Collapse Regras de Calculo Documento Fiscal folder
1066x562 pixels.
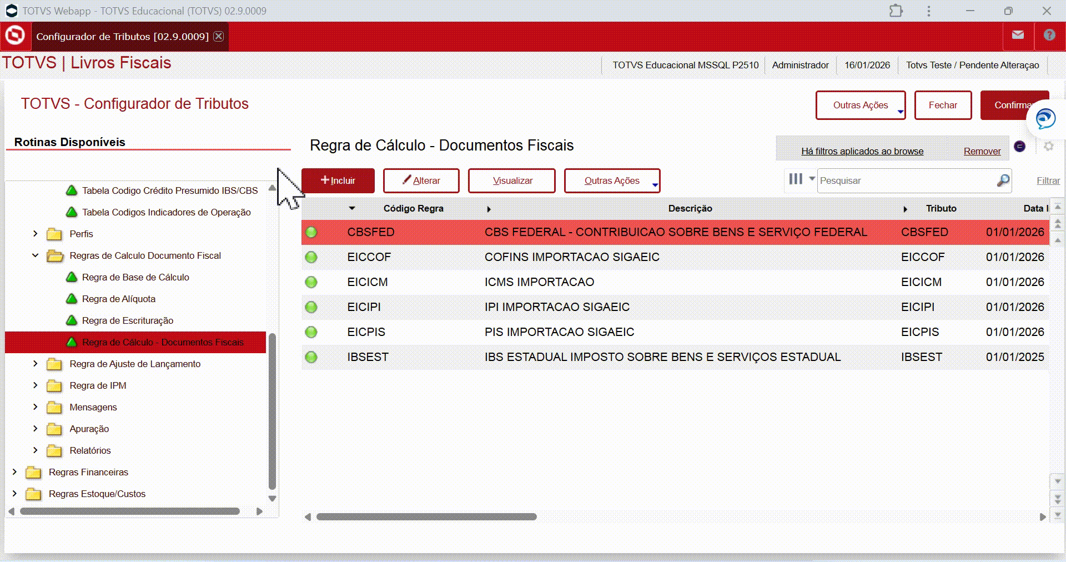pos(36,255)
